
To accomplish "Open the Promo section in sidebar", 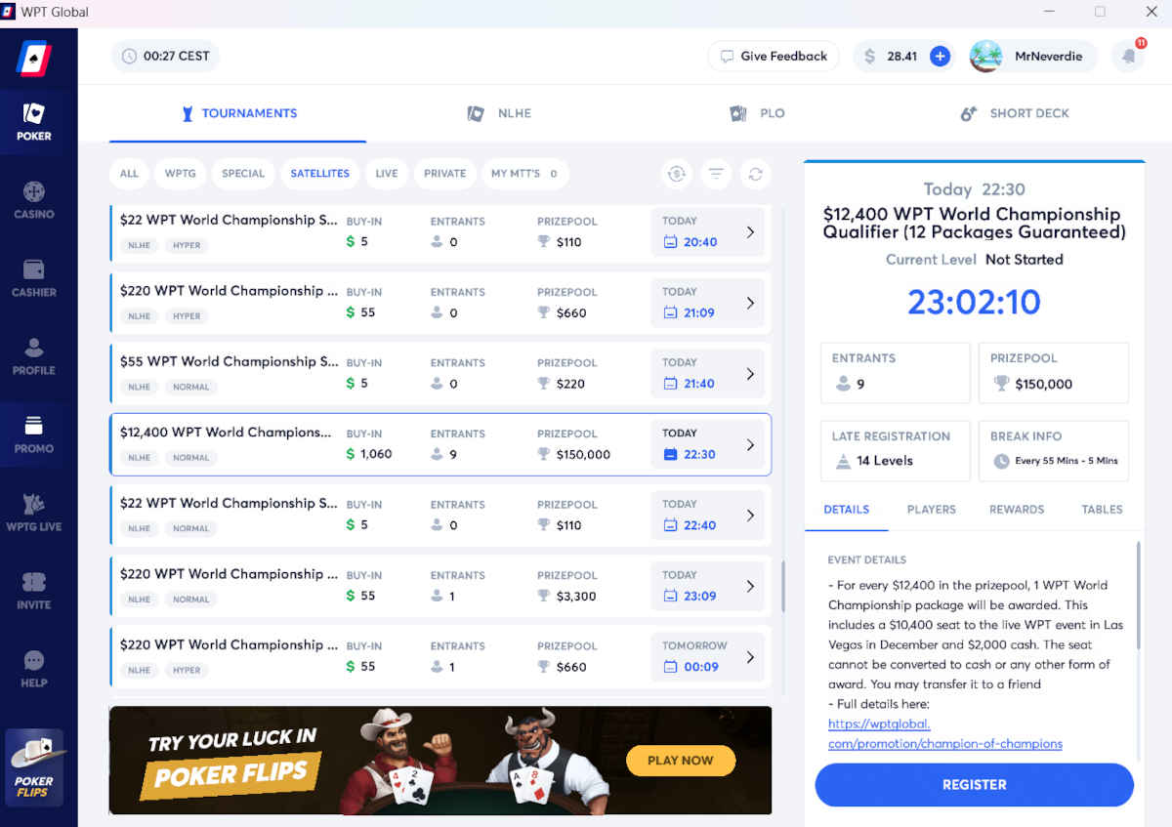I will 34,434.
